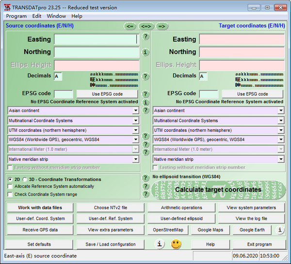Click the info icon next to Save / Load configuration
Viewport: 291px width, 264px height.
(160, 244)
